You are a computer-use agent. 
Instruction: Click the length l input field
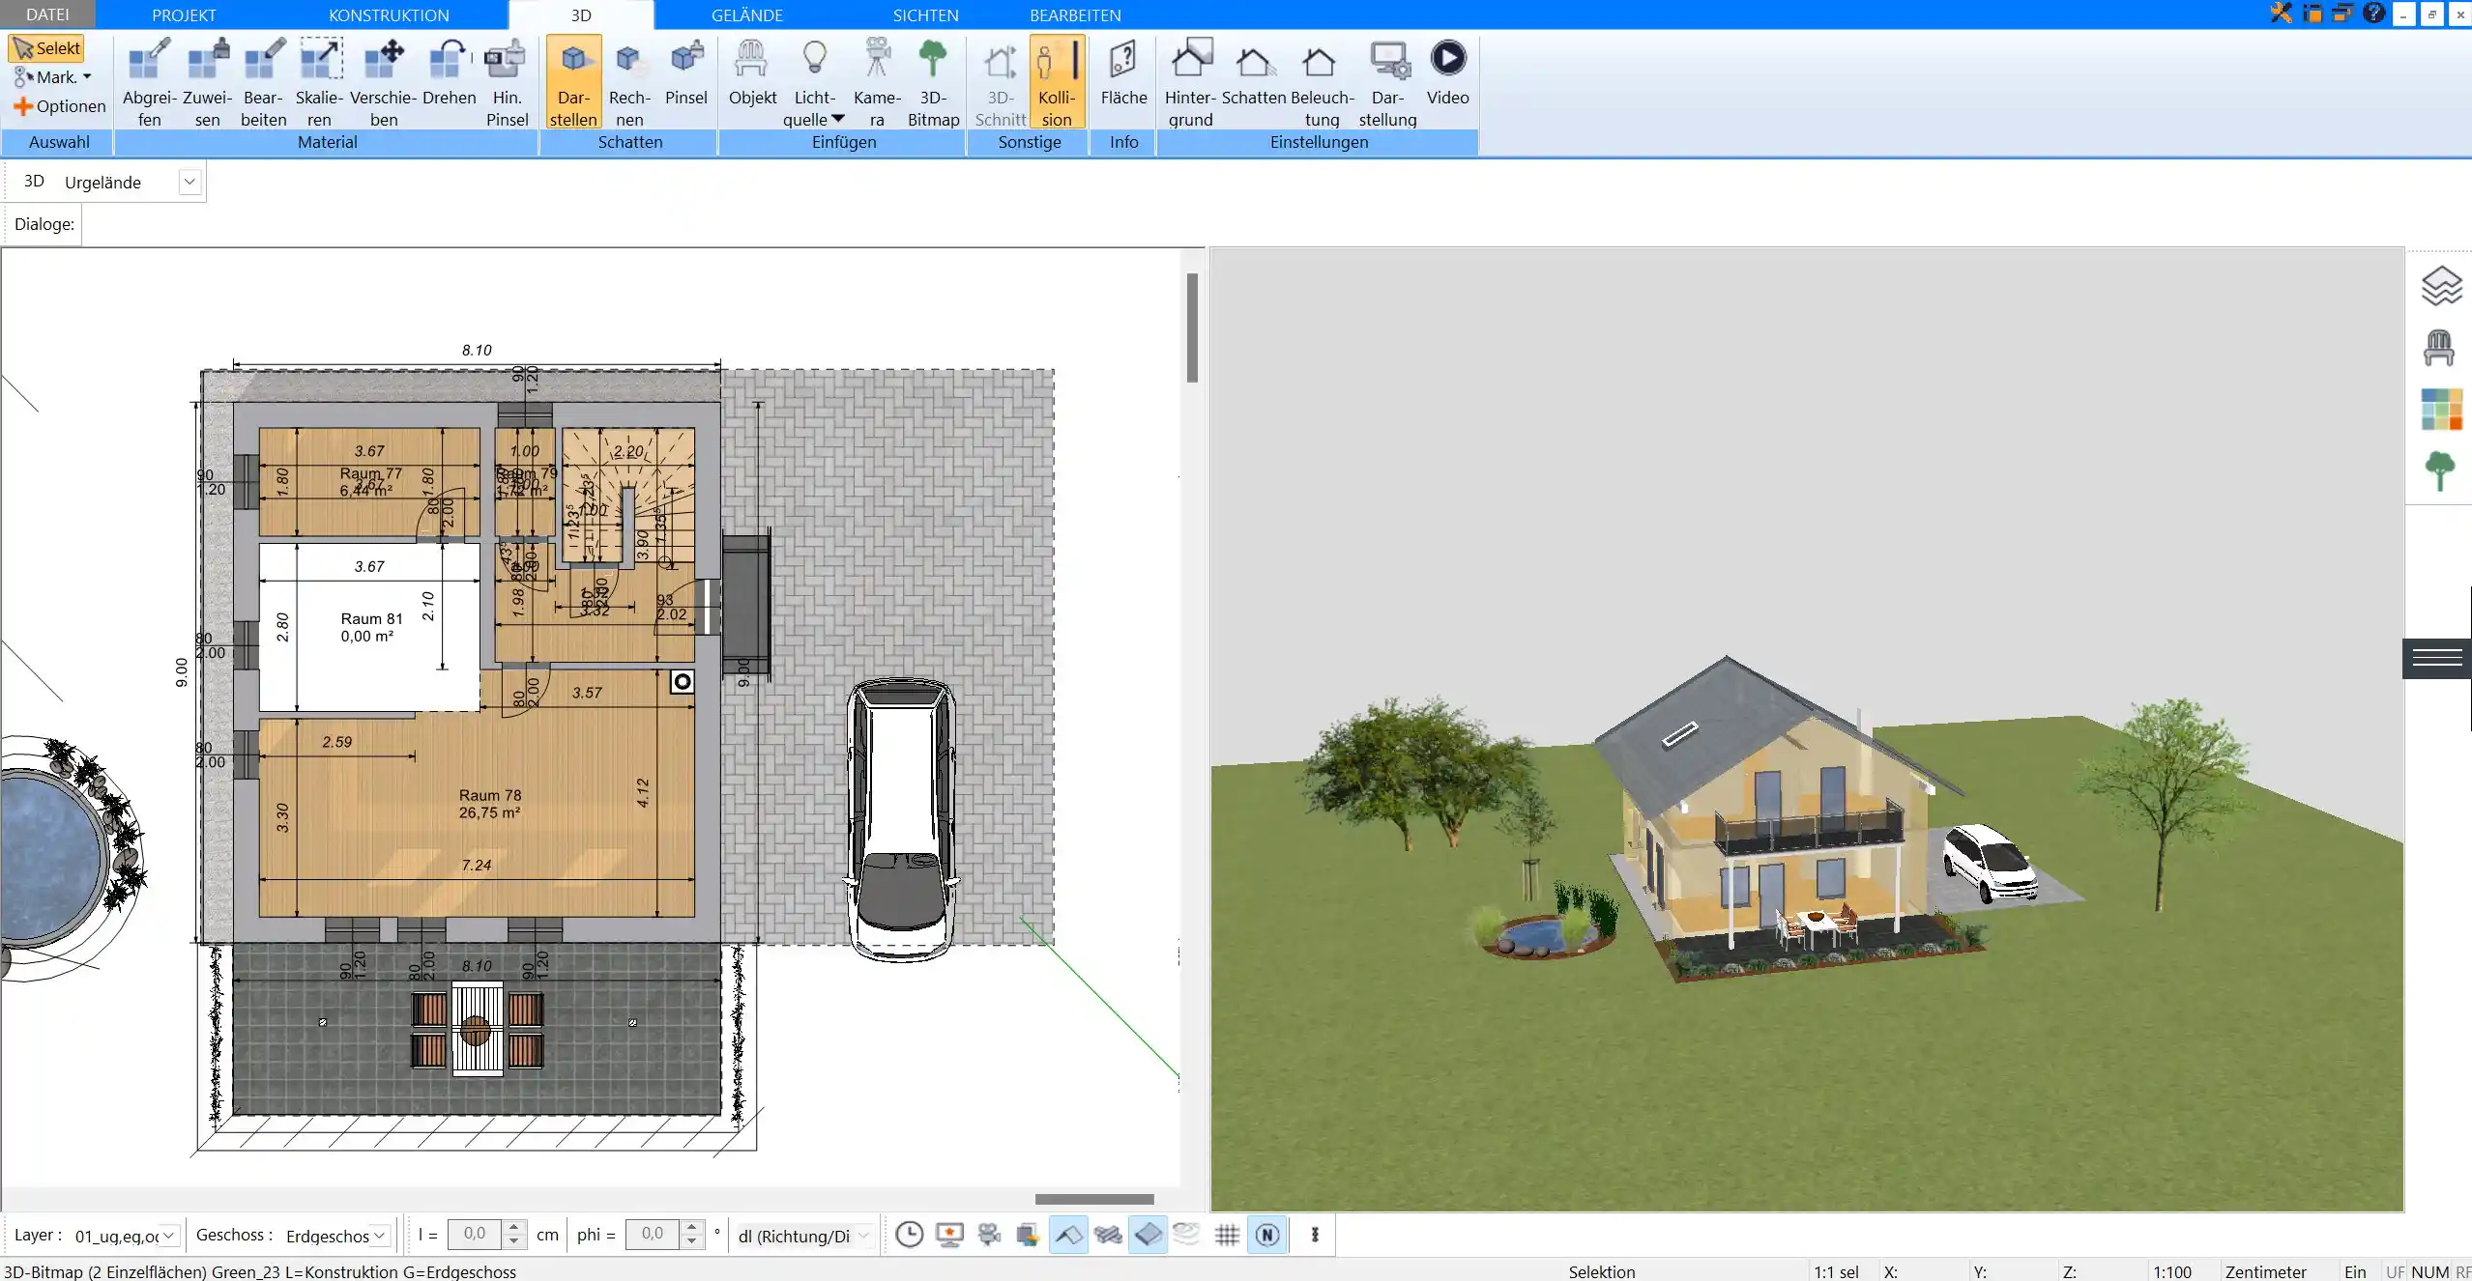click(474, 1234)
